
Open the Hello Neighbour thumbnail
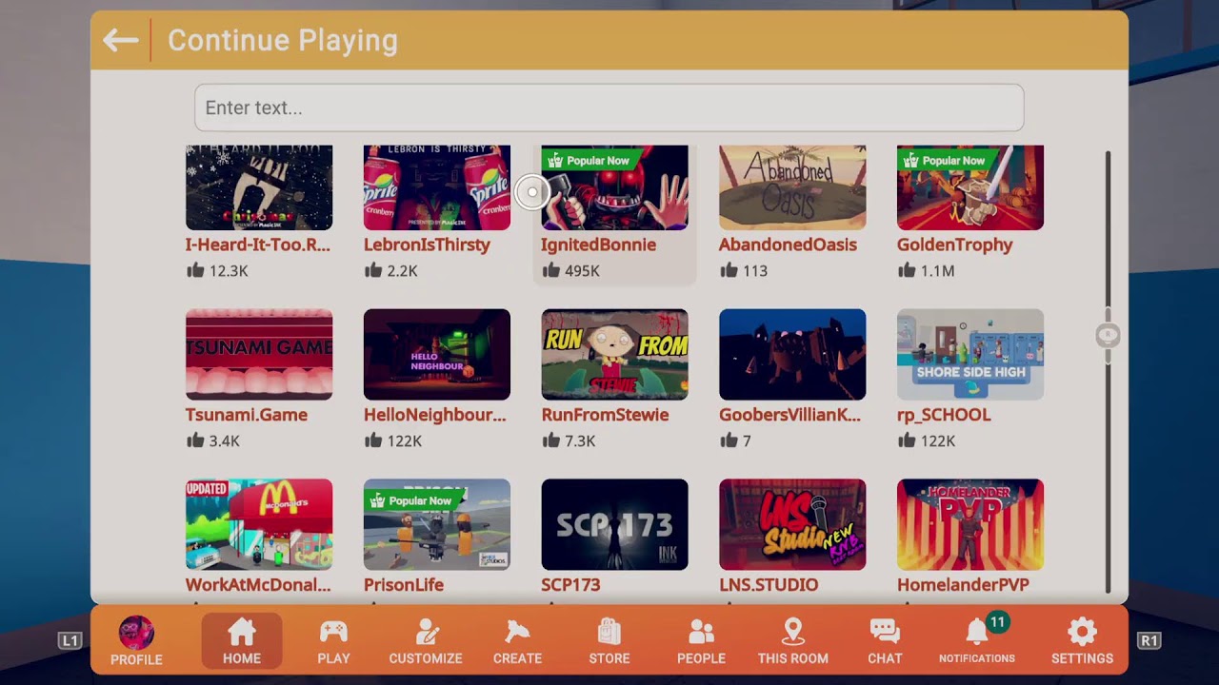coord(437,354)
